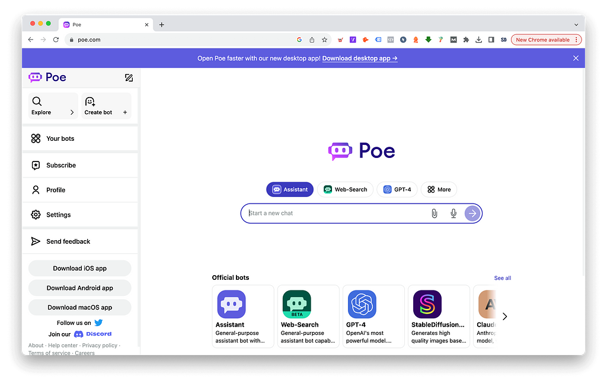607x384 pixels.
Task: Select the Poe browser tab
Action: (x=106, y=25)
